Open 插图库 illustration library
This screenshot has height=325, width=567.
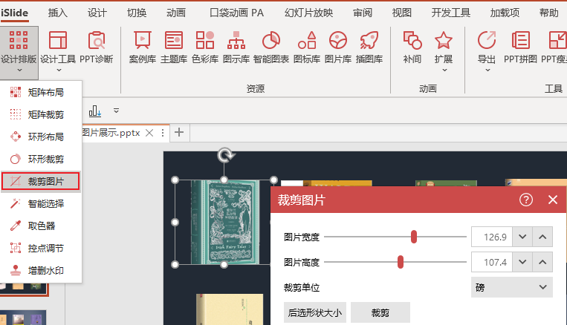point(369,47)
